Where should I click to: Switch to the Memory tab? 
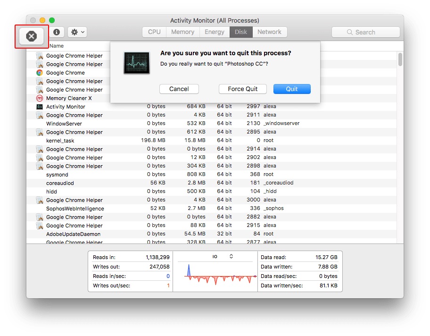click(182, 32)
